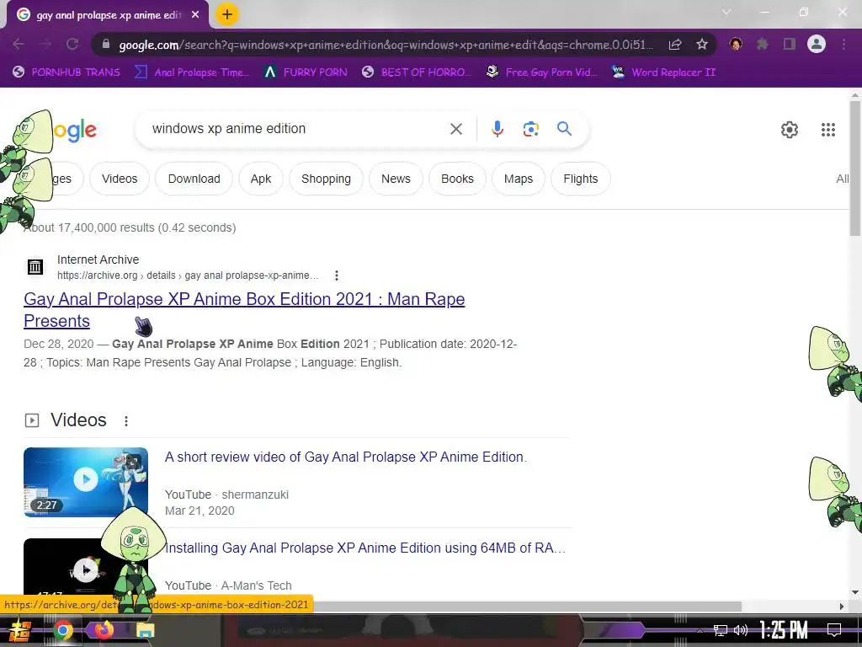Open the A-Man's Tech installing video link
Viewport: 862px width, 647px height.
[x=365, y=548]
